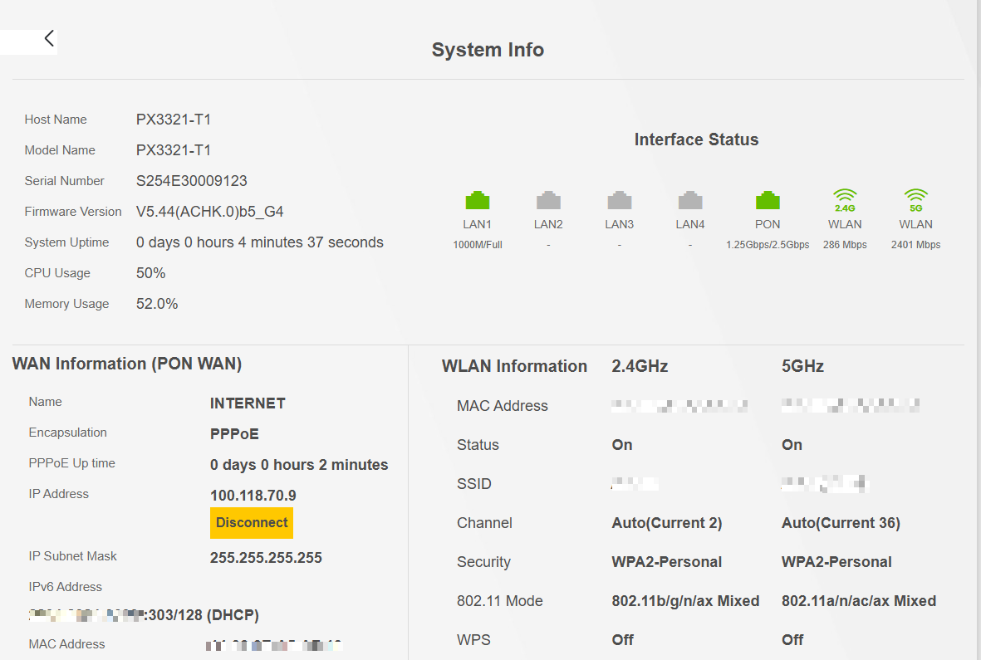Click the firmware version V5.44(ACHK.0)b5_G4
Screen dimensions: 981x660
click(x=210, y=212)
